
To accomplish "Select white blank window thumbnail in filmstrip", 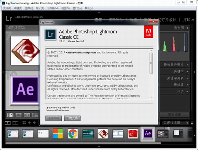I will pos(43,134).
